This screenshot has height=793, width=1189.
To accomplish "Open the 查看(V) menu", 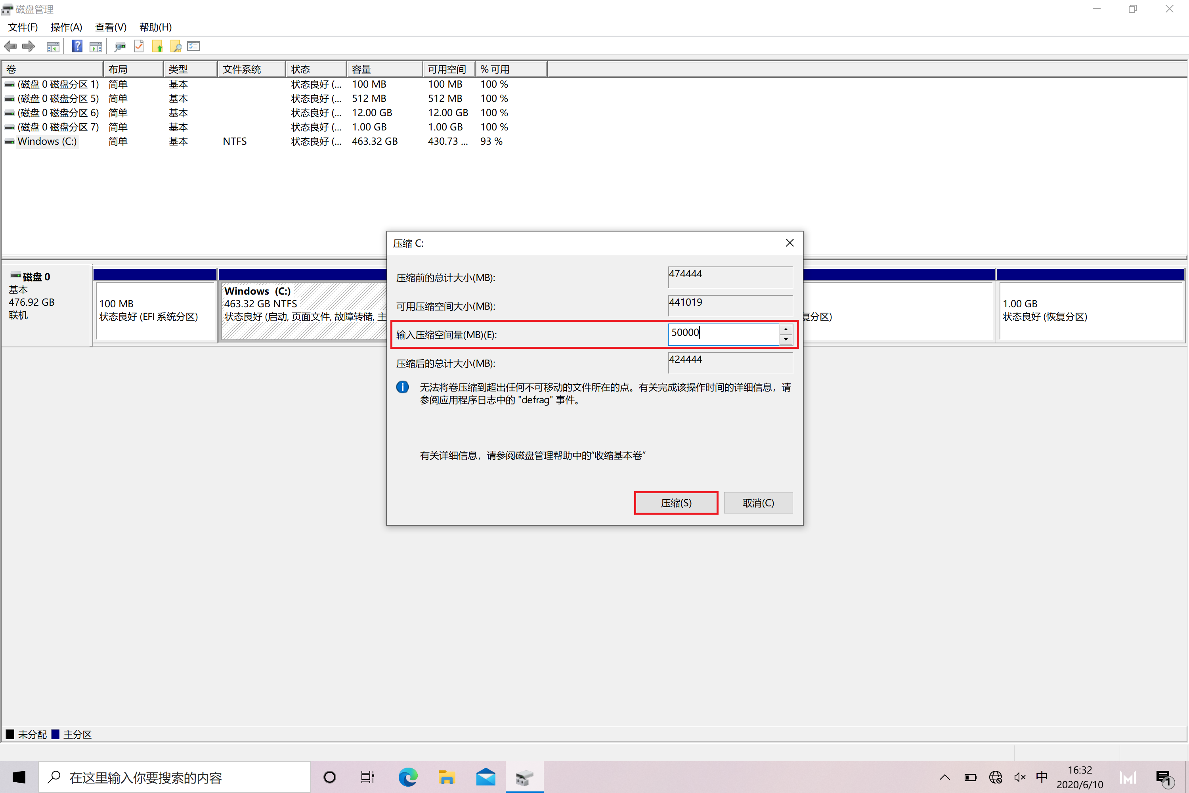I will click(x=111, y=27).
